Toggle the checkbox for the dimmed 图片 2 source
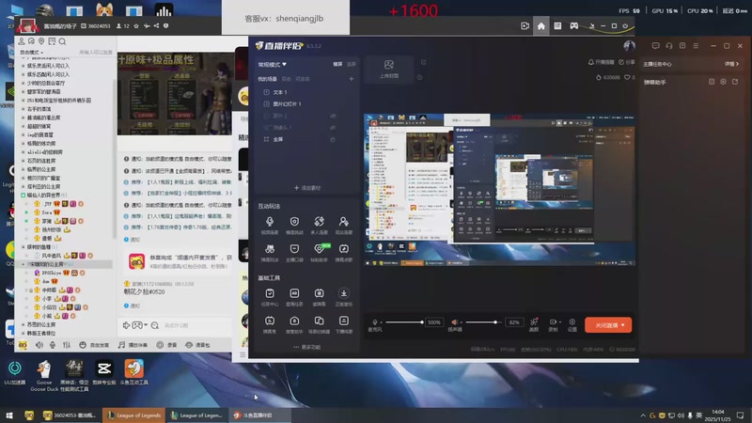The height and width of the screenshot is (423, 752). click(267, 116)
